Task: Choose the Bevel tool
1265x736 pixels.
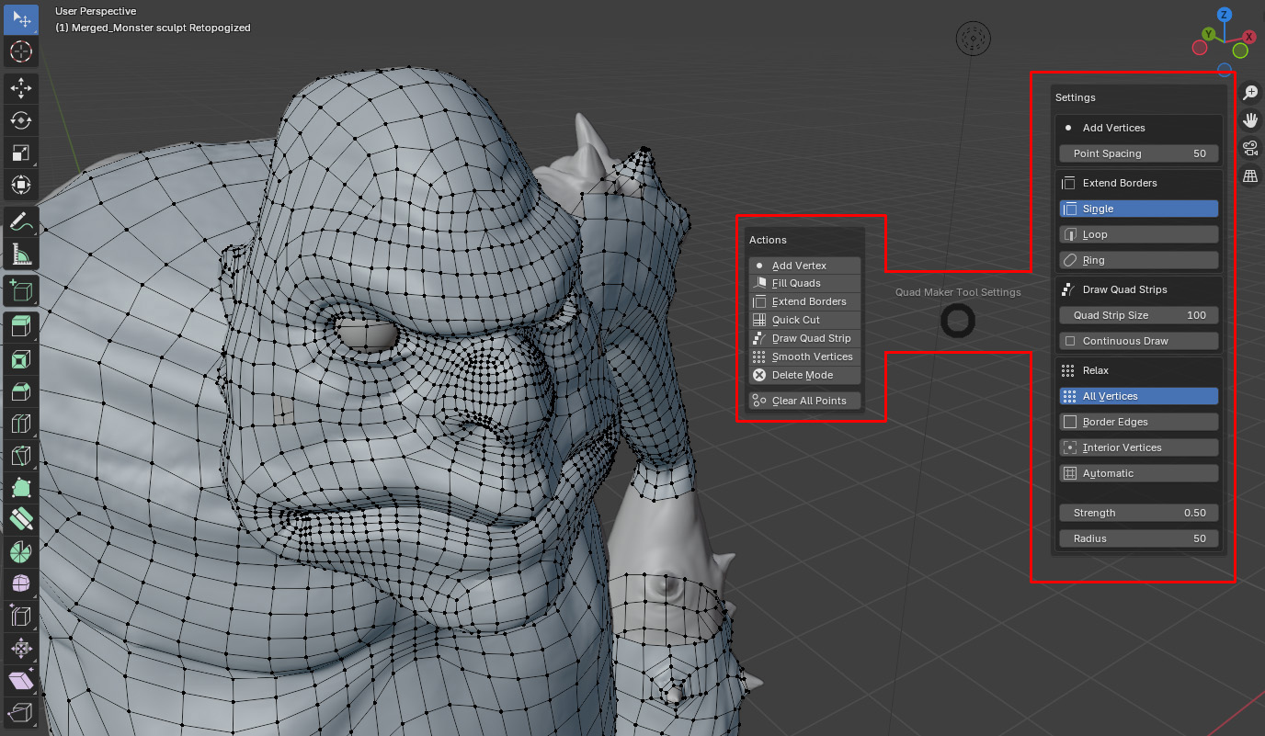Action: click(21, 391)
